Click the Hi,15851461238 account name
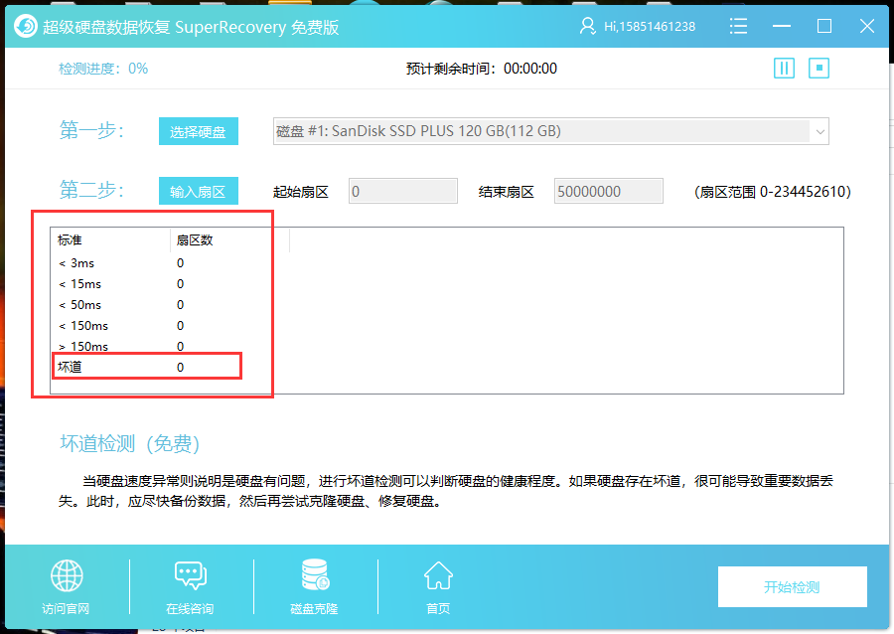The width and height of the screenshot is (894, 634). (x=650, y=27)
